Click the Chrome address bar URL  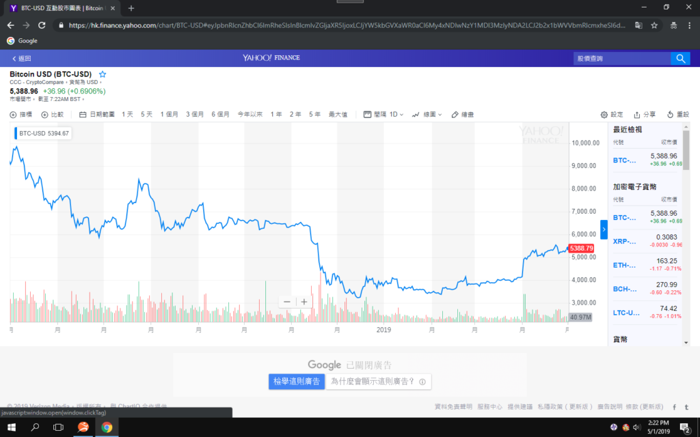[347, 25]
